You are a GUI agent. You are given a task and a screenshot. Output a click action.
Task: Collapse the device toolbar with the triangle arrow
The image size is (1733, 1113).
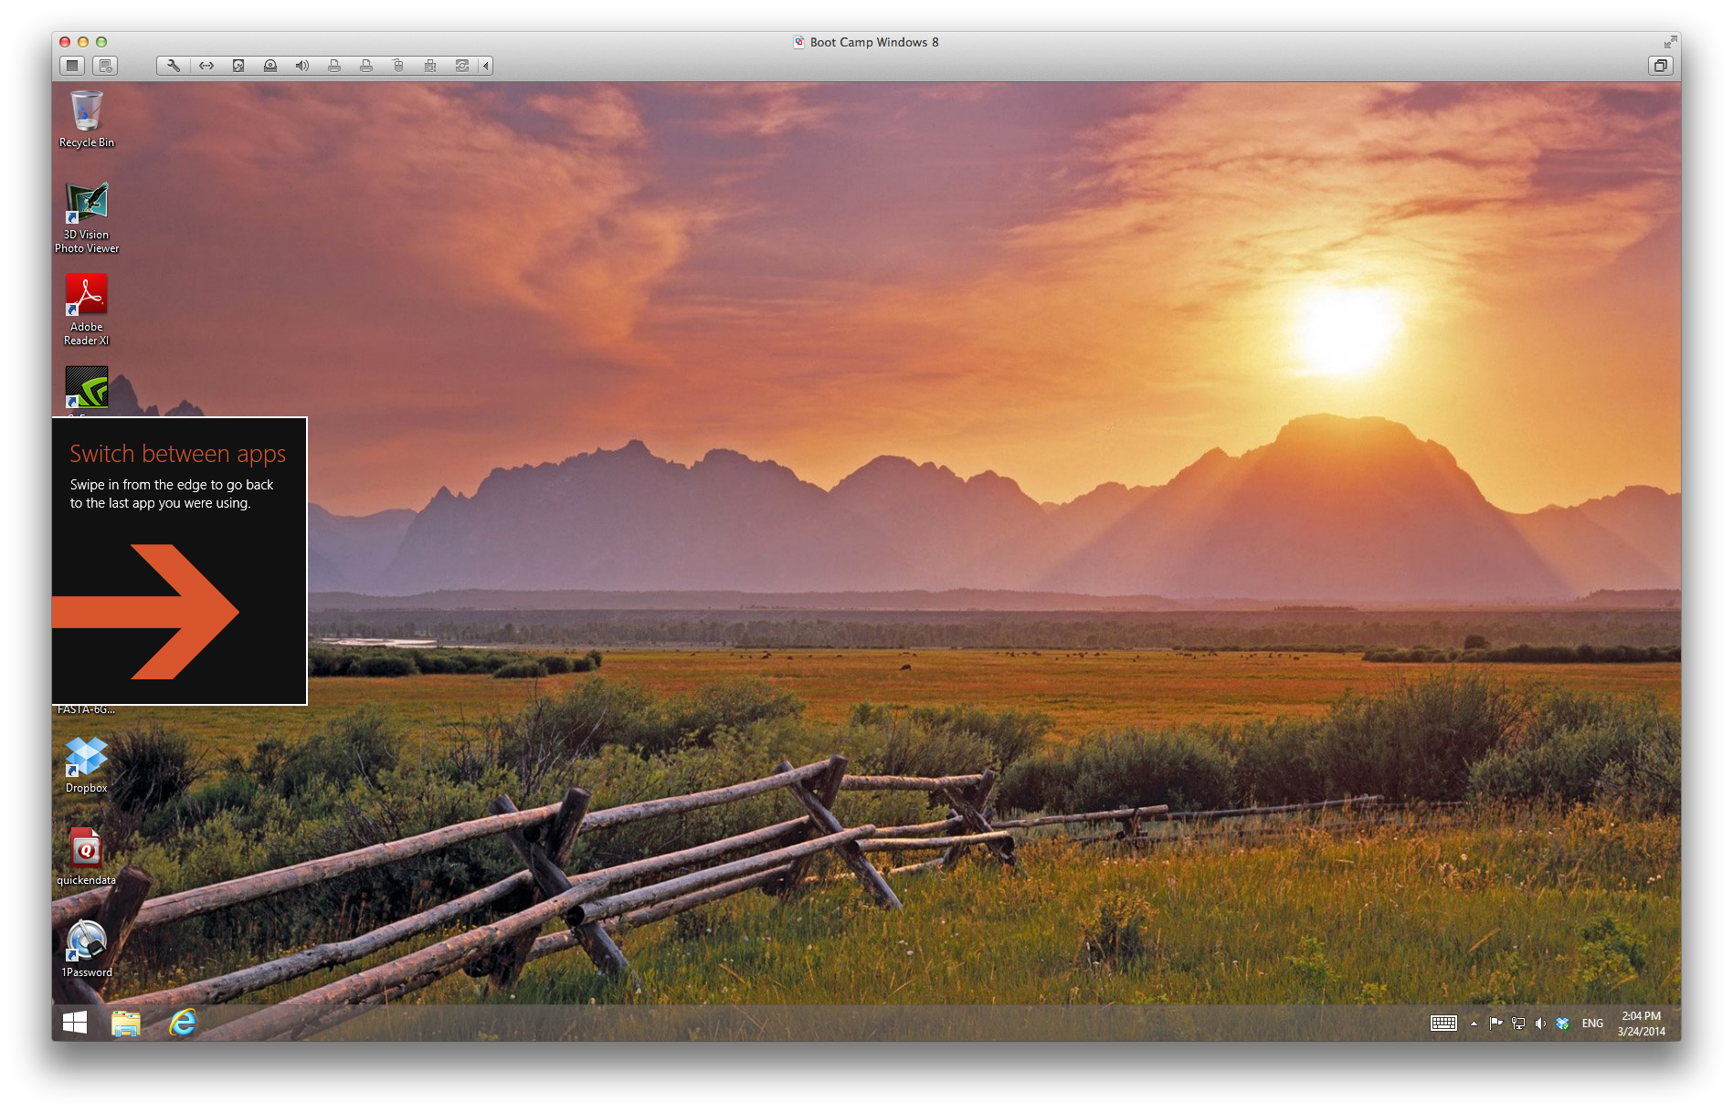tap(486, 66)
